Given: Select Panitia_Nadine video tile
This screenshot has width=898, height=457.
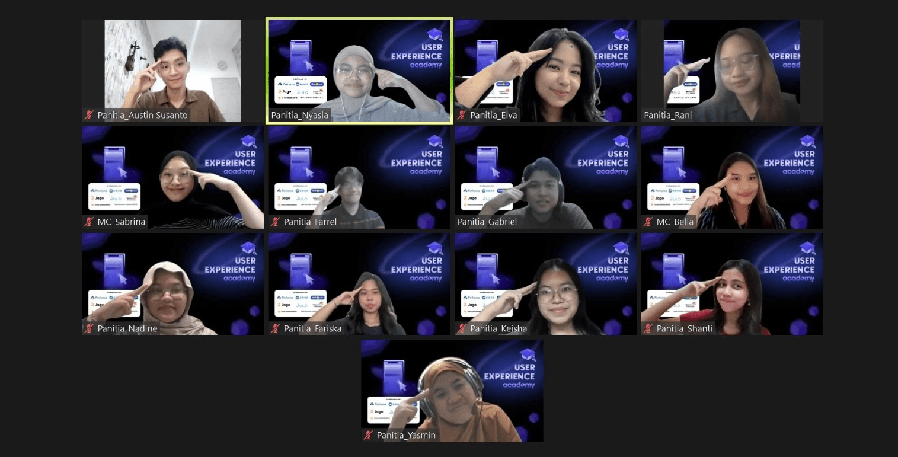Looking at the screenshot, I should click(x=172, y=284).
